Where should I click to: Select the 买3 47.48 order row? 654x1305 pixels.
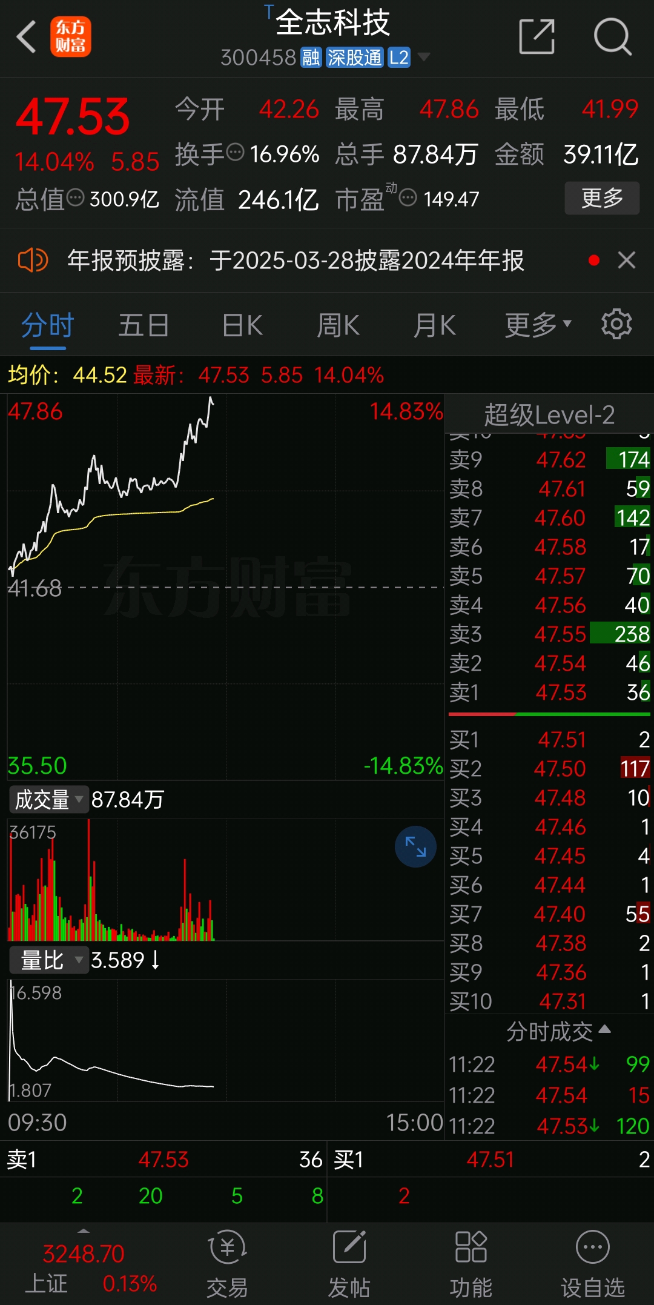pos(549,797)
